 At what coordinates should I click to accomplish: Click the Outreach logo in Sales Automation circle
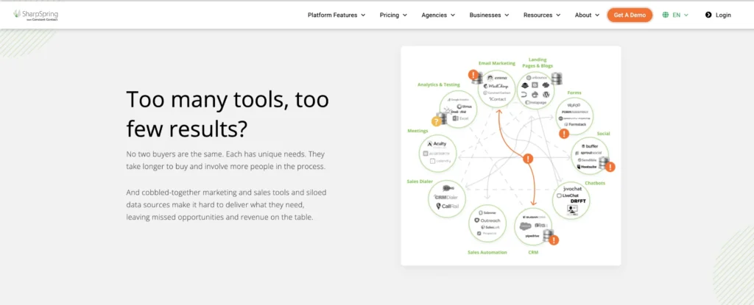pyautogui.click(x=487, y=220)
